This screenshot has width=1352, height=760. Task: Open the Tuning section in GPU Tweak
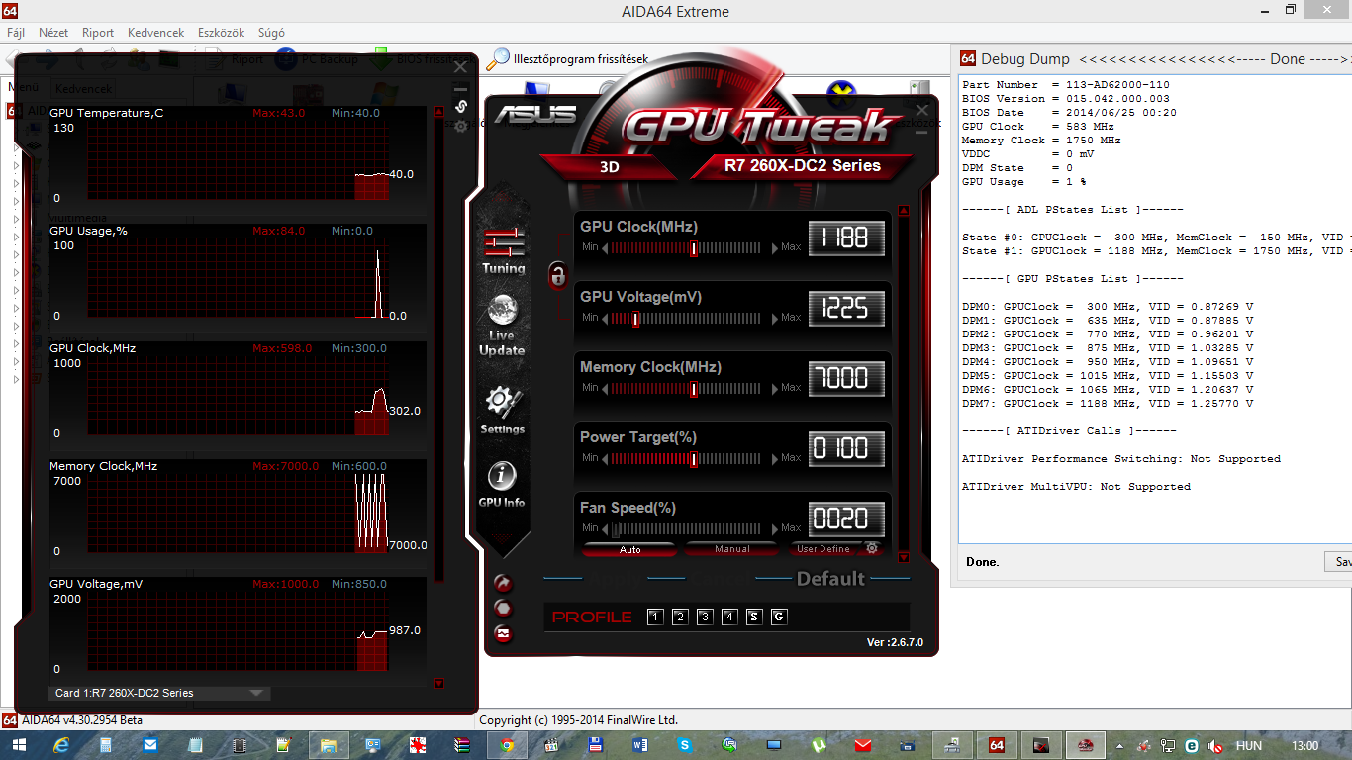[503, 249]
